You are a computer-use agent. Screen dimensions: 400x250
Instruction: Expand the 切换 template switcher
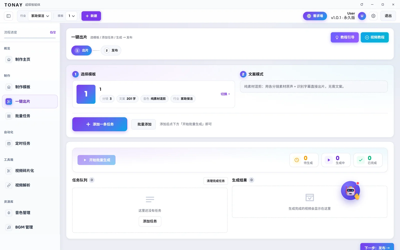coord(225,94)
